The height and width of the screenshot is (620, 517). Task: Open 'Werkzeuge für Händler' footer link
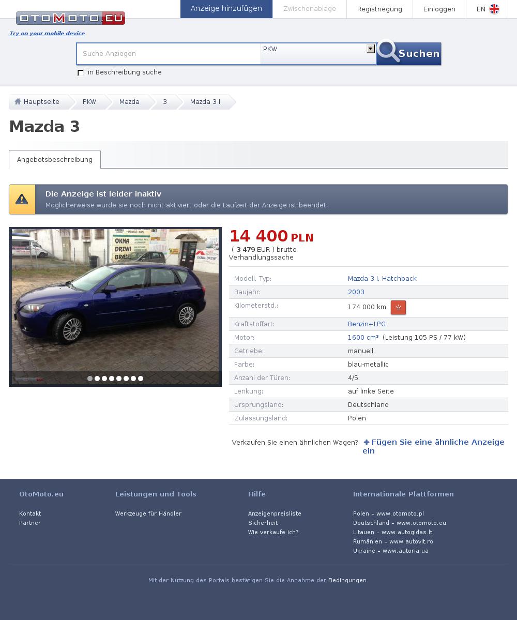click(x=148, y=513)
